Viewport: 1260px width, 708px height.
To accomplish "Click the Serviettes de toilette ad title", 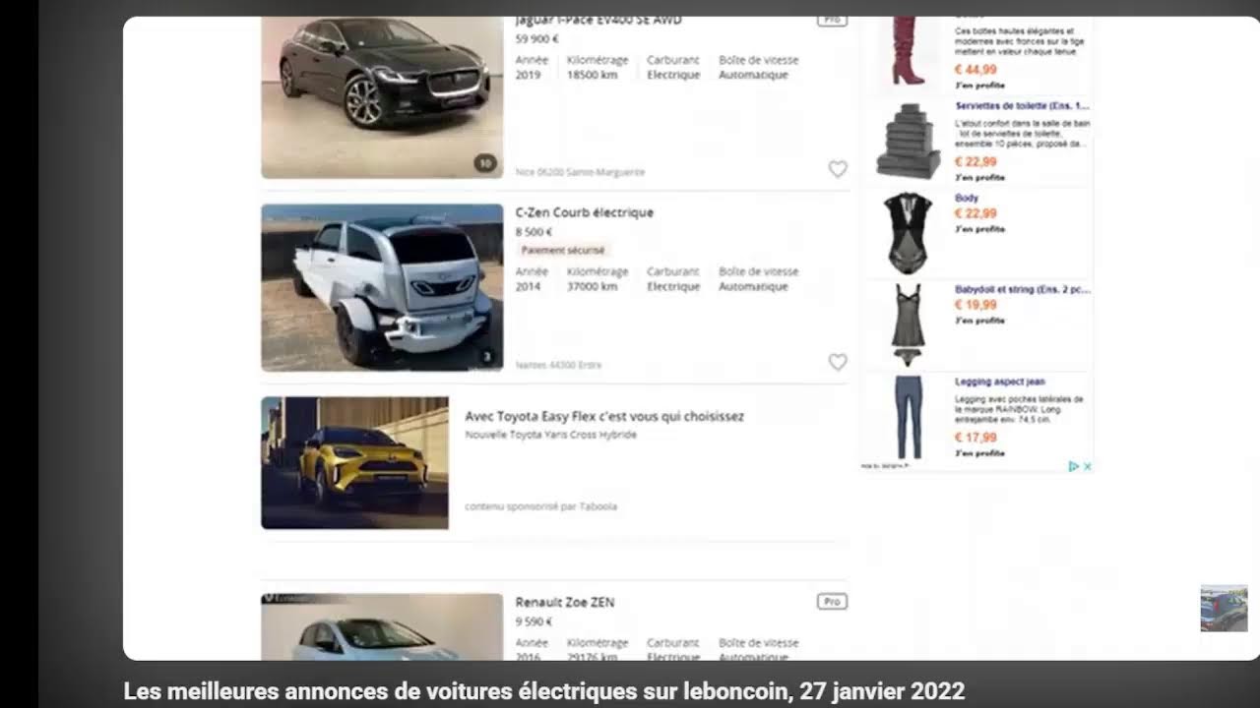I will coord(1022,105).
